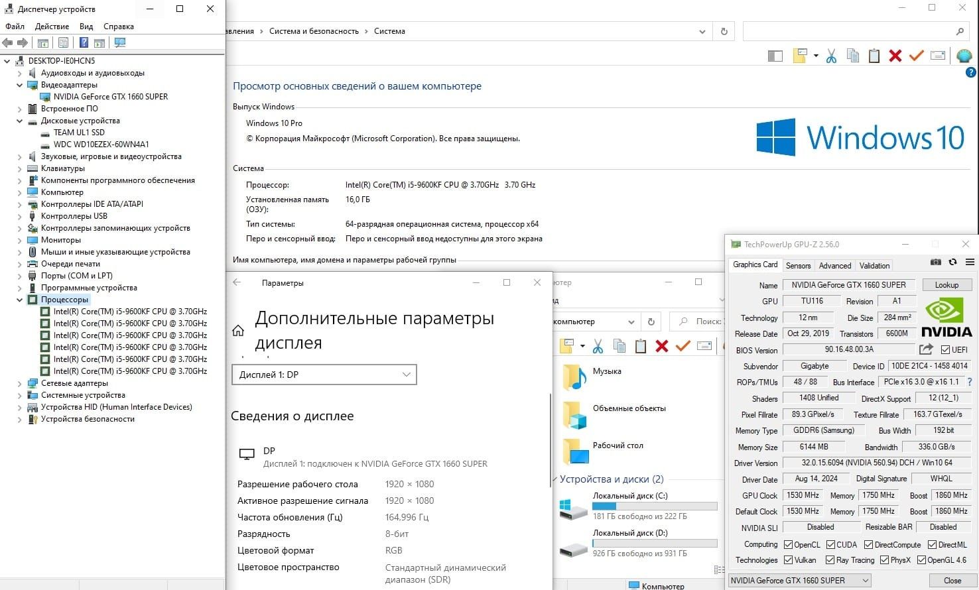979x590 pixels.
Task: Click the refresh button beside System address bar
Action: (724, 31)
